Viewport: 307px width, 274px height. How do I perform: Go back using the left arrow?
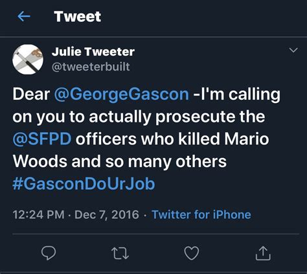(x=24, y=17)
